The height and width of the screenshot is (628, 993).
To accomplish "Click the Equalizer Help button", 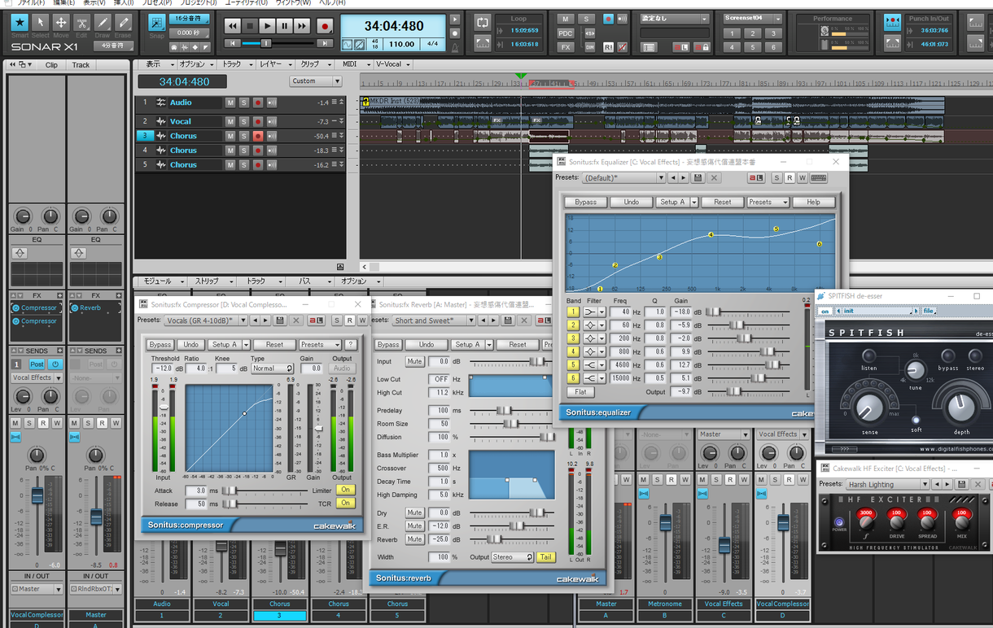I will click(x=813, y=202).
